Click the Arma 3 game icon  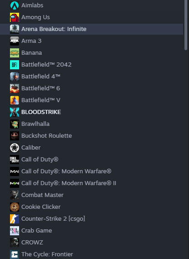(x=15, y=41)
